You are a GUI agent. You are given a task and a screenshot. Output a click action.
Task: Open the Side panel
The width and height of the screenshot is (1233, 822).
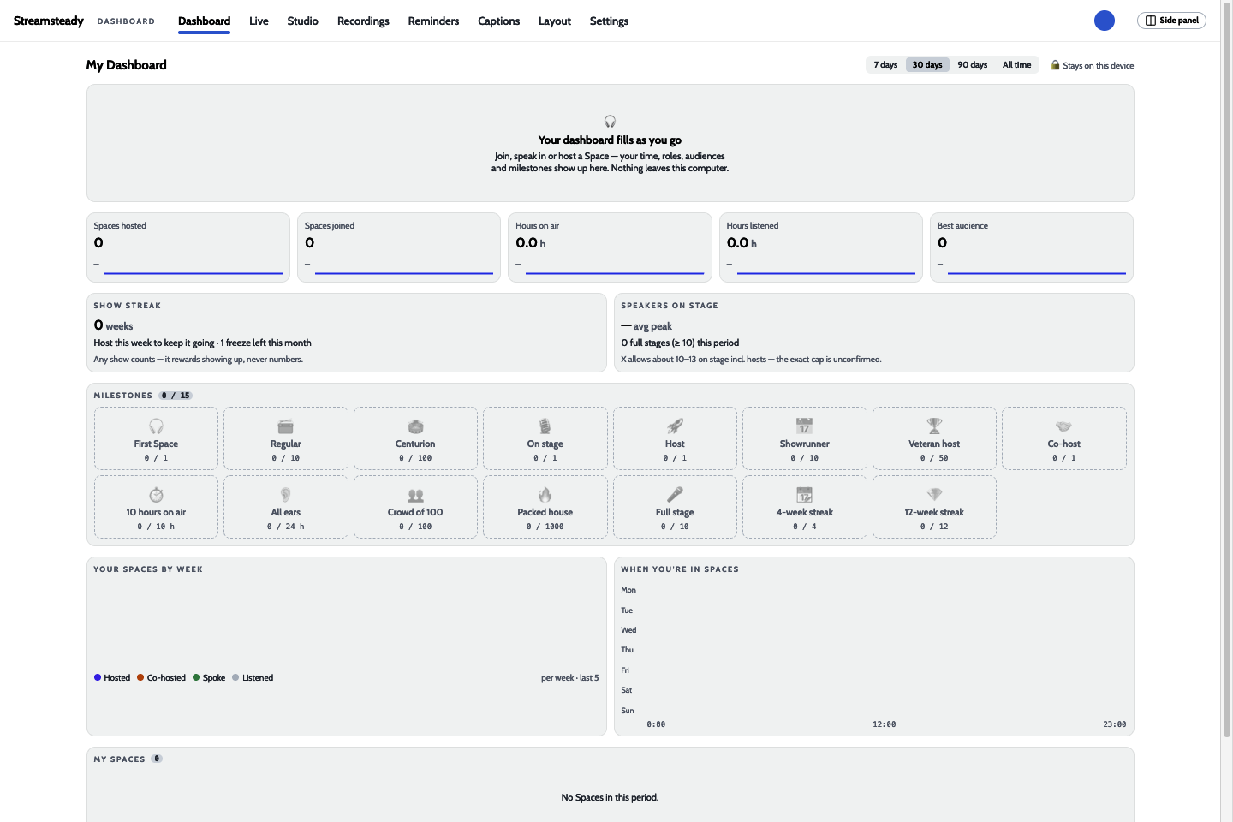point(1171,21)
